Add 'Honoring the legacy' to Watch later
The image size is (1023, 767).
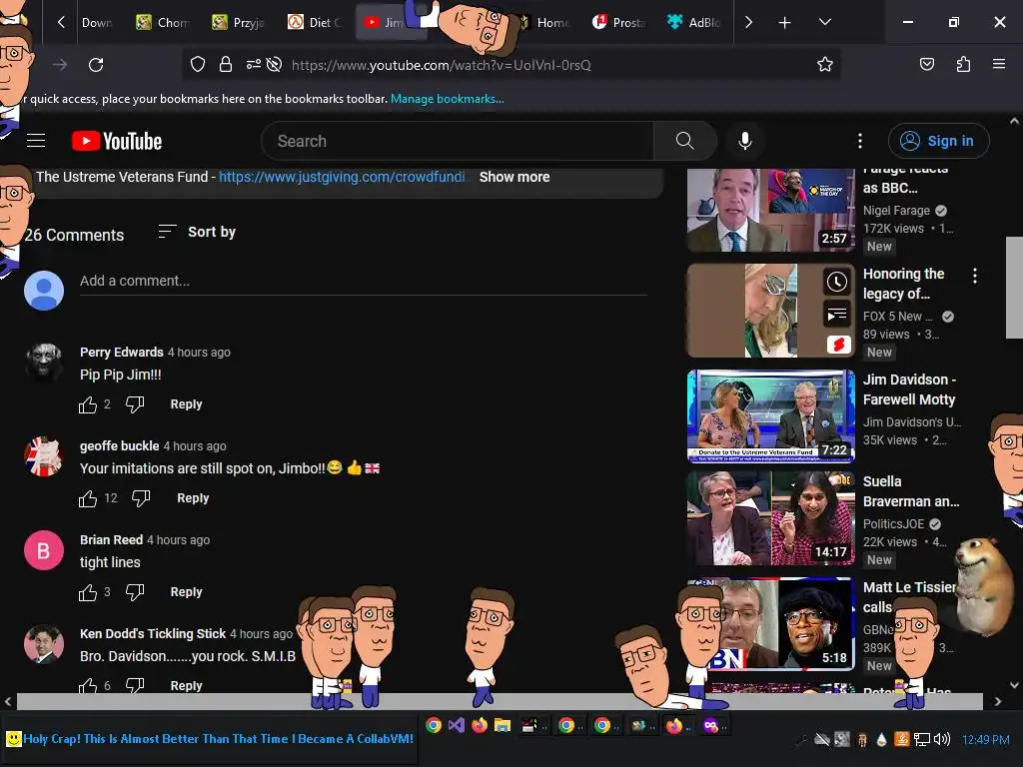(x=837, y=282)
